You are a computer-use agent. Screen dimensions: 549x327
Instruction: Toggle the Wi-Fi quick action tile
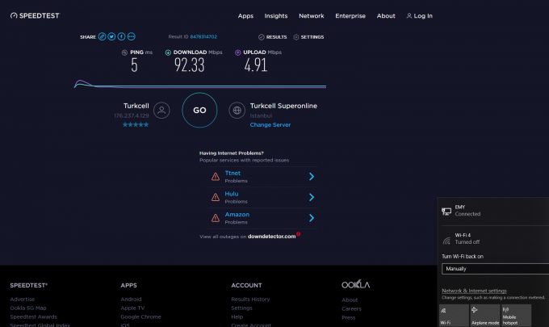tap(455, 315)
